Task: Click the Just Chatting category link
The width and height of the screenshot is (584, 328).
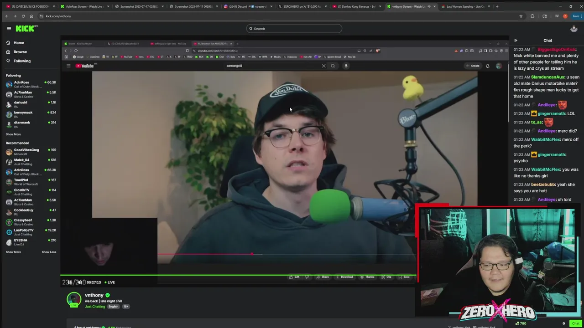Action: 95,307
